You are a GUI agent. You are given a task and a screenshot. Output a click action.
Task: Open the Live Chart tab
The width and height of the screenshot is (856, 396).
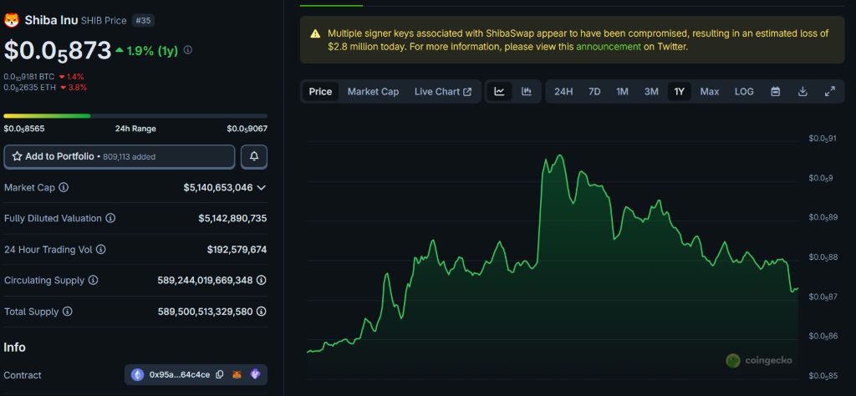(442, 92)
